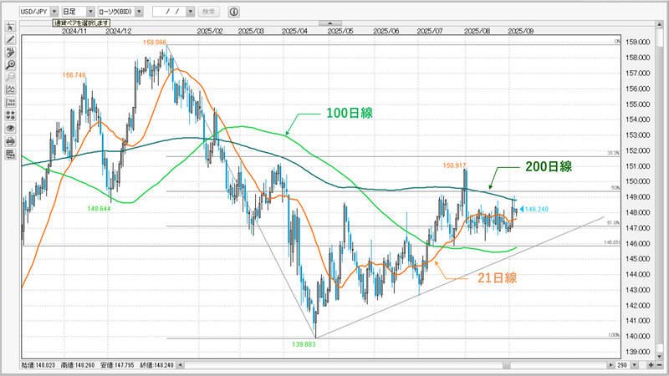This screenshot has width=669, height=376.
Task: Click the 150.917 high label
Action: pyautogui.click(x=454, y=165)
